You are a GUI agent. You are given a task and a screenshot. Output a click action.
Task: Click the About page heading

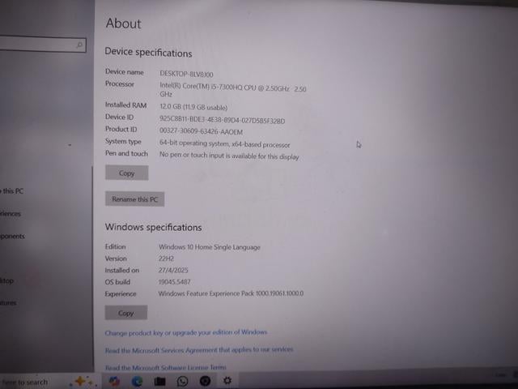124,24
